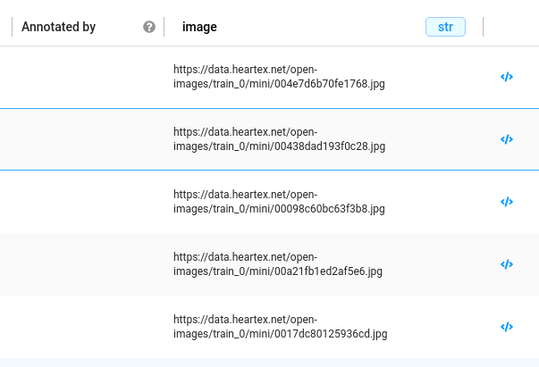Click the divider between Annotated by and image
This screenshot has height=367, width=539.
point(164,27)
